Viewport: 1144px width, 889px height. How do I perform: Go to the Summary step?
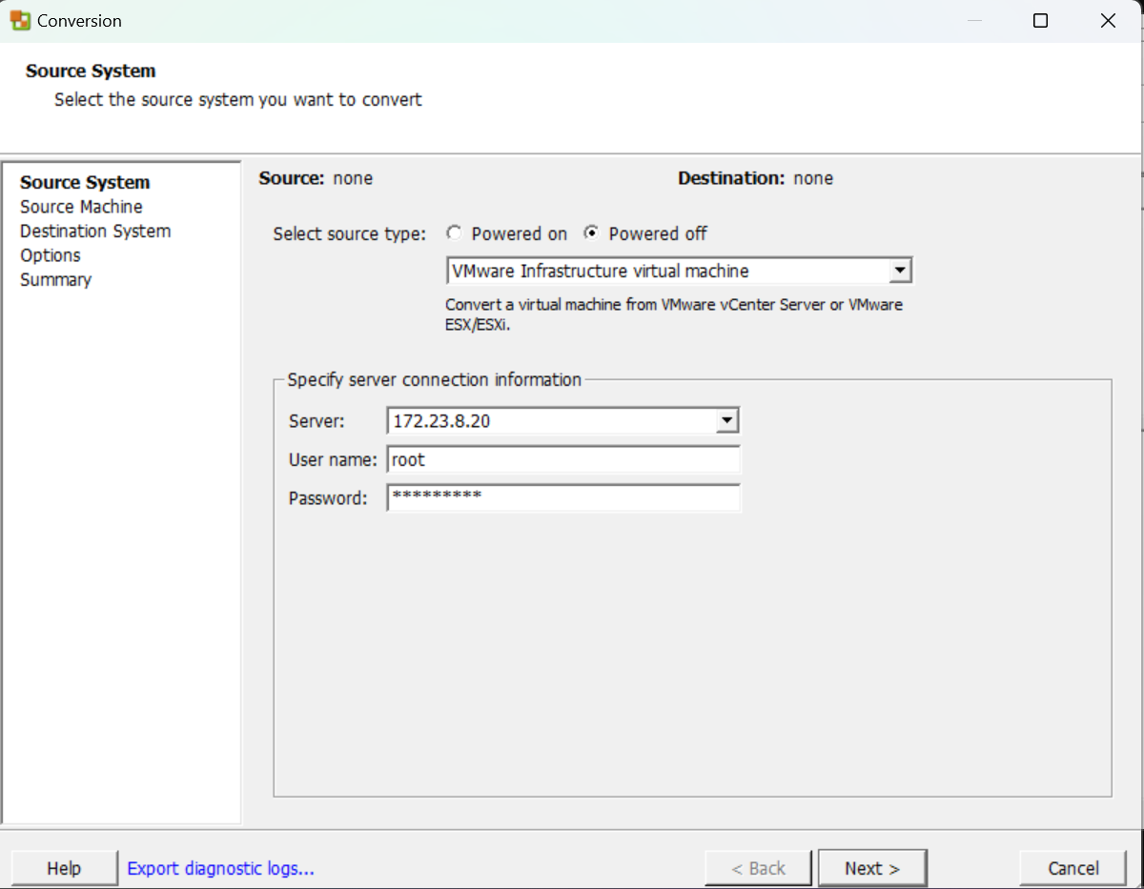(55, 279)
